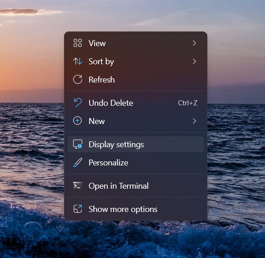Click the Show more options expand icon
Viewport: 265px width, 258px height.
78,209
